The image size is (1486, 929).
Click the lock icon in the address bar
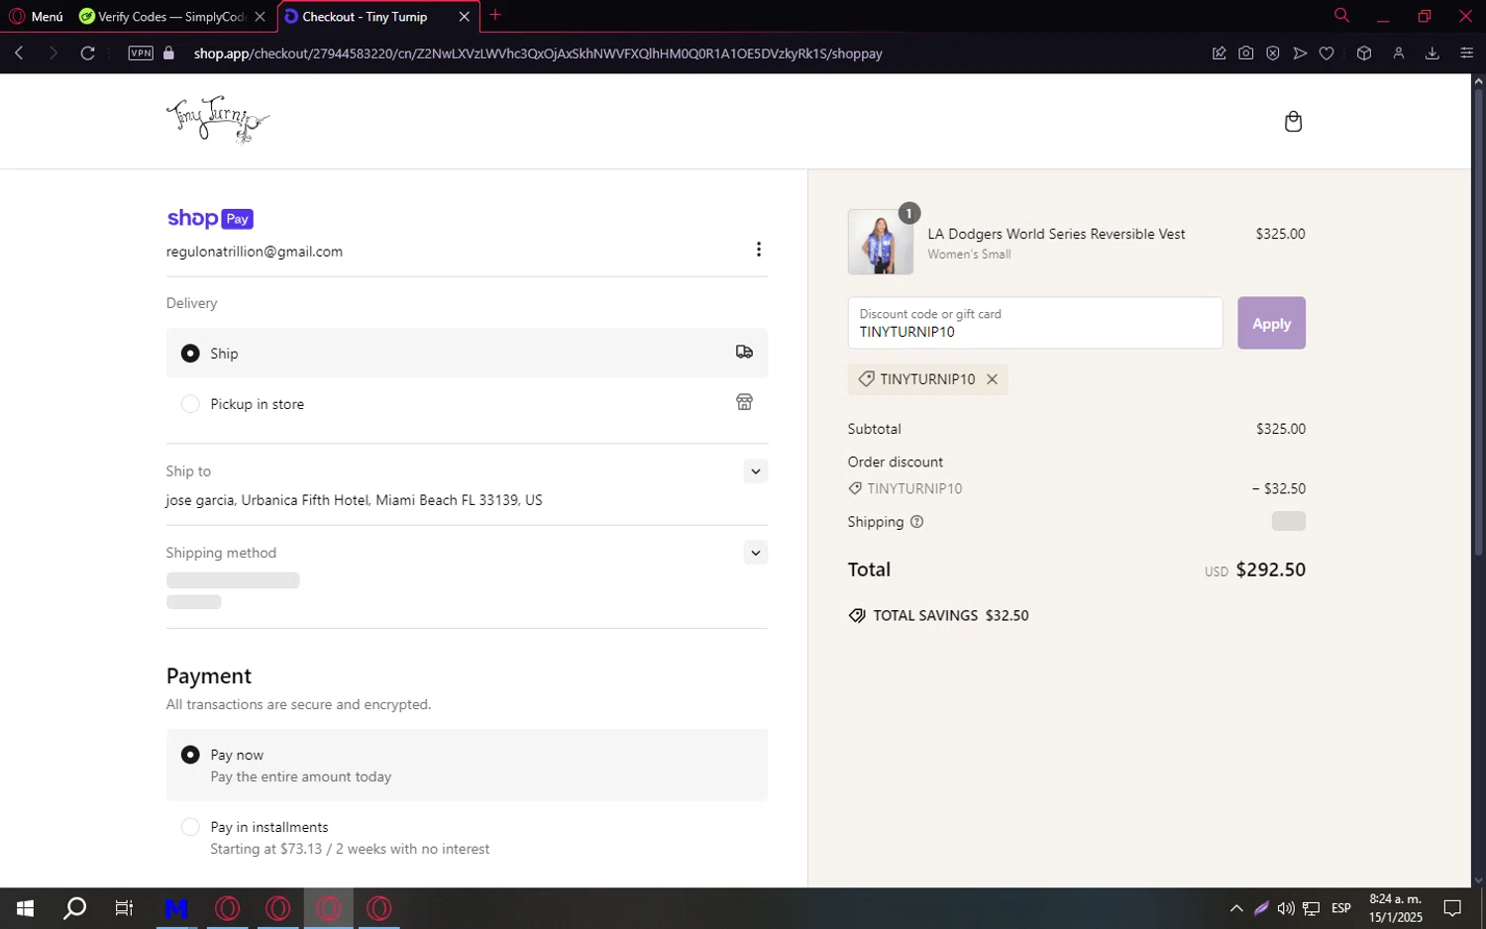(168, 53)
